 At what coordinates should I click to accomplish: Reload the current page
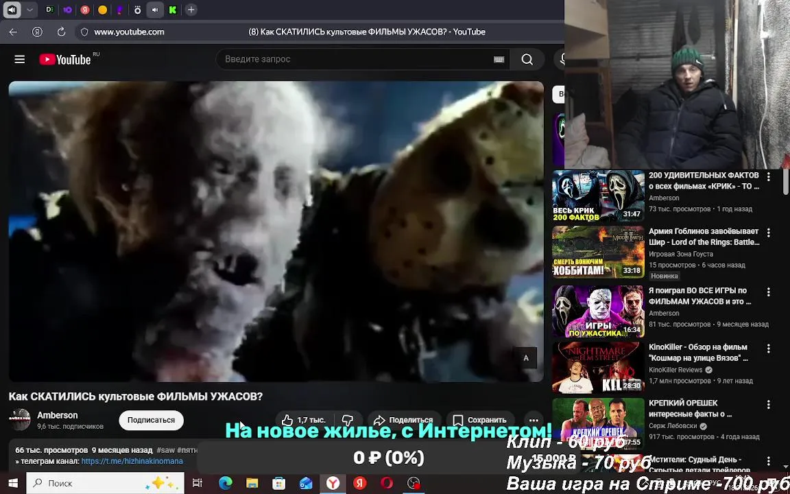[62, 32]
